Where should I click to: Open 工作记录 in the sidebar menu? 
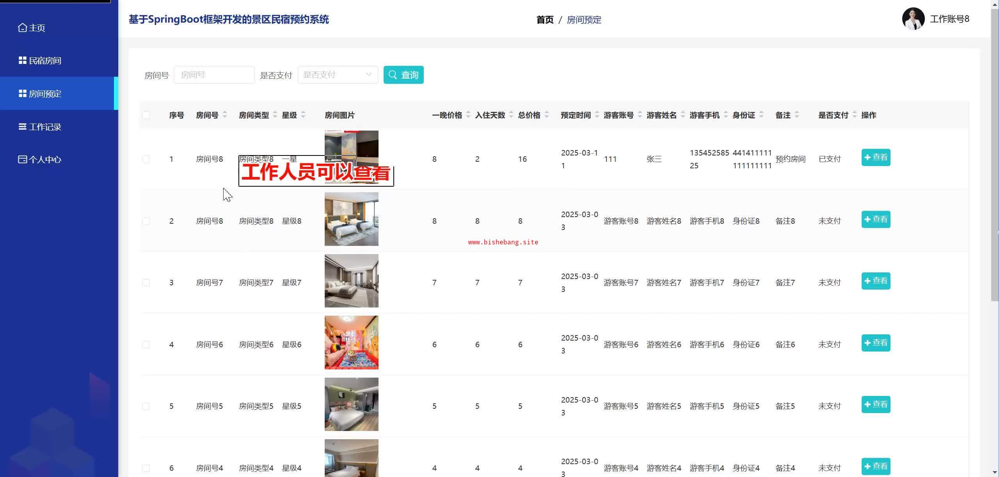pyautogui.click(x=45, y=127)
